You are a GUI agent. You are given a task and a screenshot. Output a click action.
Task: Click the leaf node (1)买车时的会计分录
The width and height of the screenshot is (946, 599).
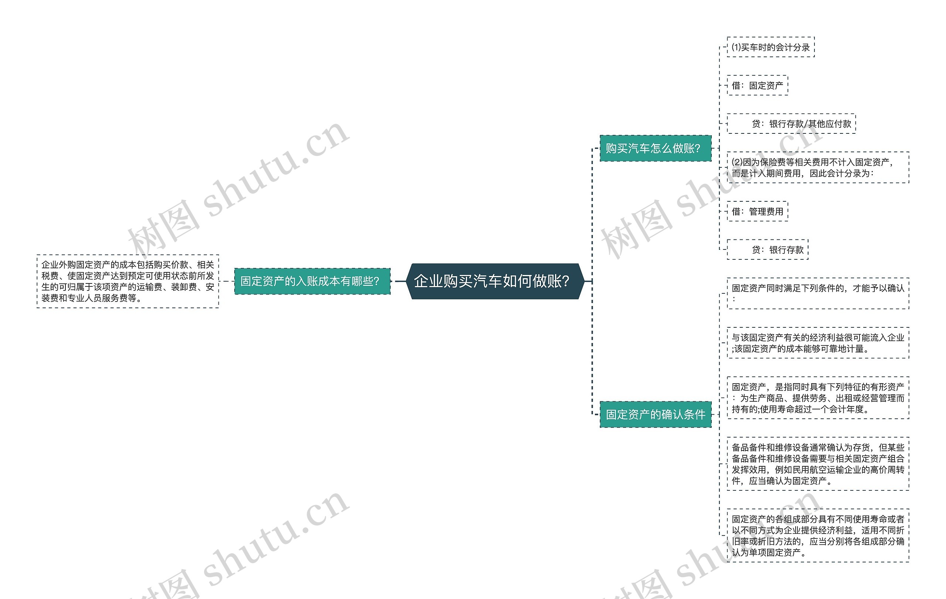coord(770,47)
